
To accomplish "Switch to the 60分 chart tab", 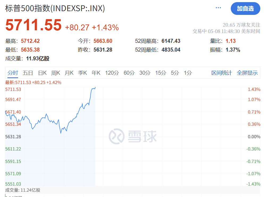I will coord(129,73).
